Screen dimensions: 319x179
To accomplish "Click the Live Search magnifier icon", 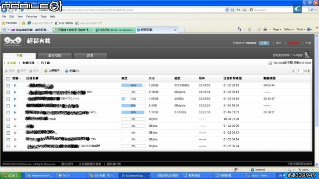I will tap(312, 10).
